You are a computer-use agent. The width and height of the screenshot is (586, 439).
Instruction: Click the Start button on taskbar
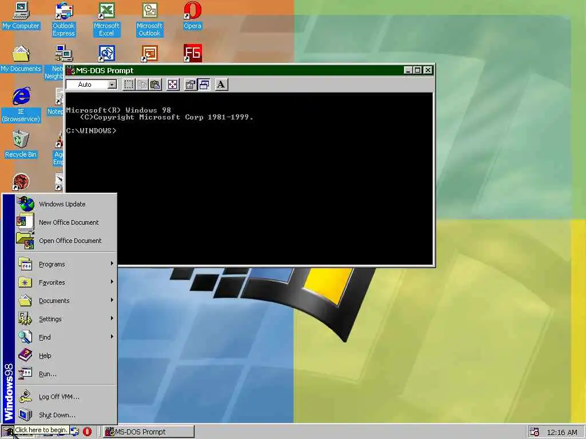[7, 432]
